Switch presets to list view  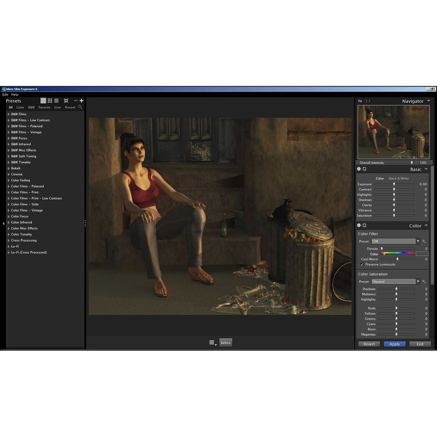coord(56,101)
